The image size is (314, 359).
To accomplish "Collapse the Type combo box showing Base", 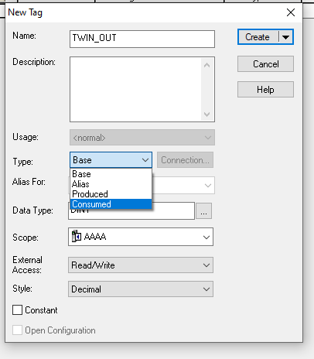I will [111, 160].
